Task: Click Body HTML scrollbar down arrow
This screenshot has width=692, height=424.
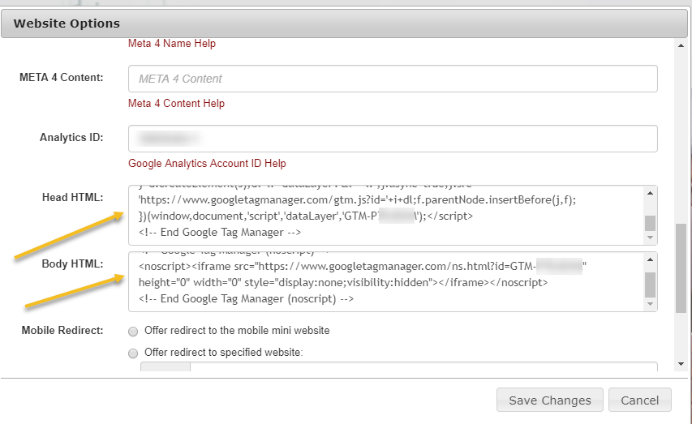Action: [650, 304]
